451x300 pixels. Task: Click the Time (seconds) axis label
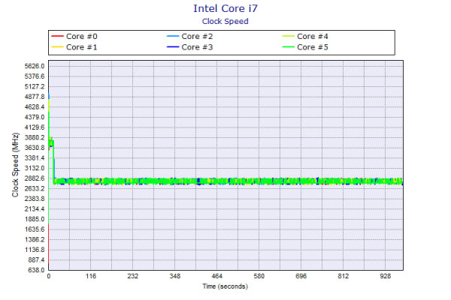[225, 286]
